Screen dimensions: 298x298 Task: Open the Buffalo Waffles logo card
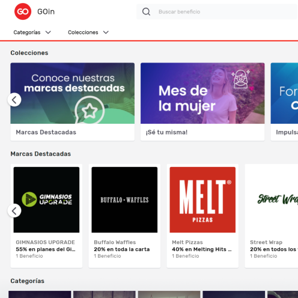[124, 199]
